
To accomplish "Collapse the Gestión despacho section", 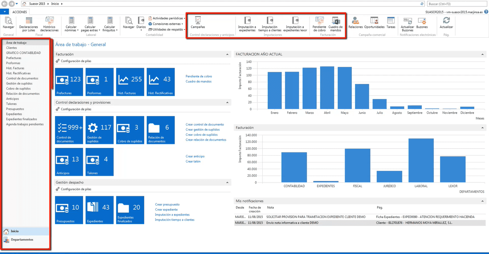I will tap(227, 182).
